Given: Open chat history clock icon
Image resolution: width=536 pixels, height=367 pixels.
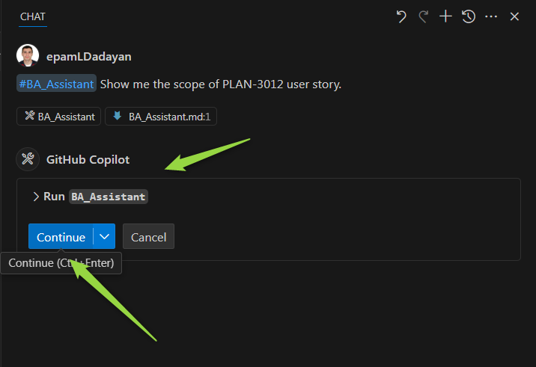Looking at the screenshot, I should click(x=469, y=16).
